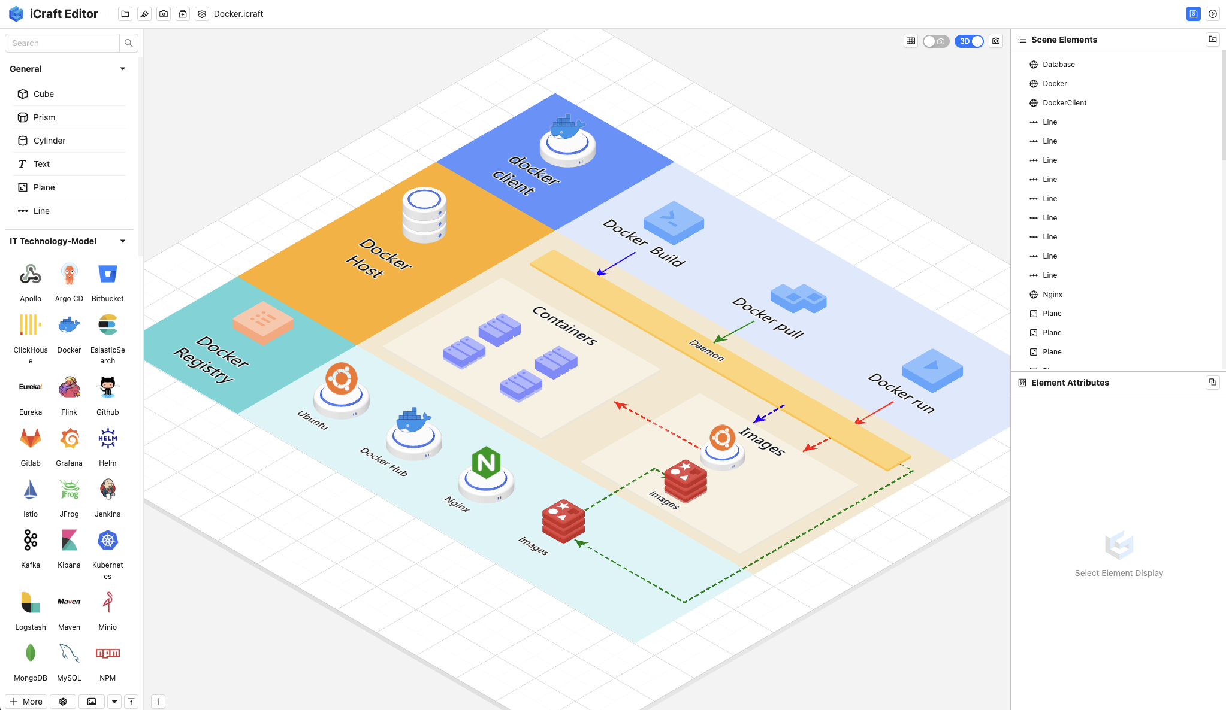The width and height of the screenshot is (1226, 710).
Task: Collapse the IT Technology-Model section
Action: [123, 241]
